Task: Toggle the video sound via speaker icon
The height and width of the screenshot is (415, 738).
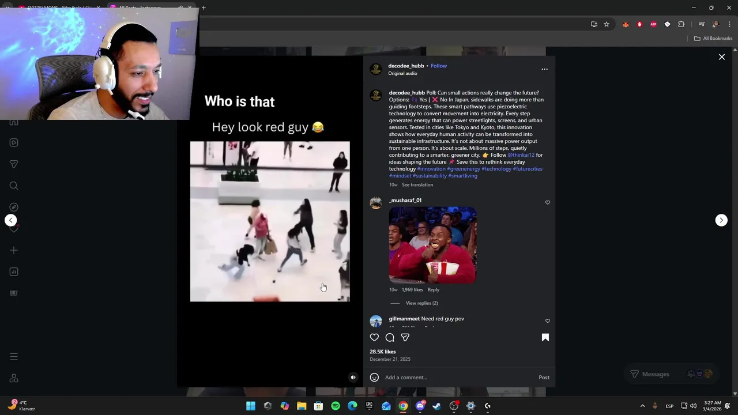Action: click(x=353, y=378)
